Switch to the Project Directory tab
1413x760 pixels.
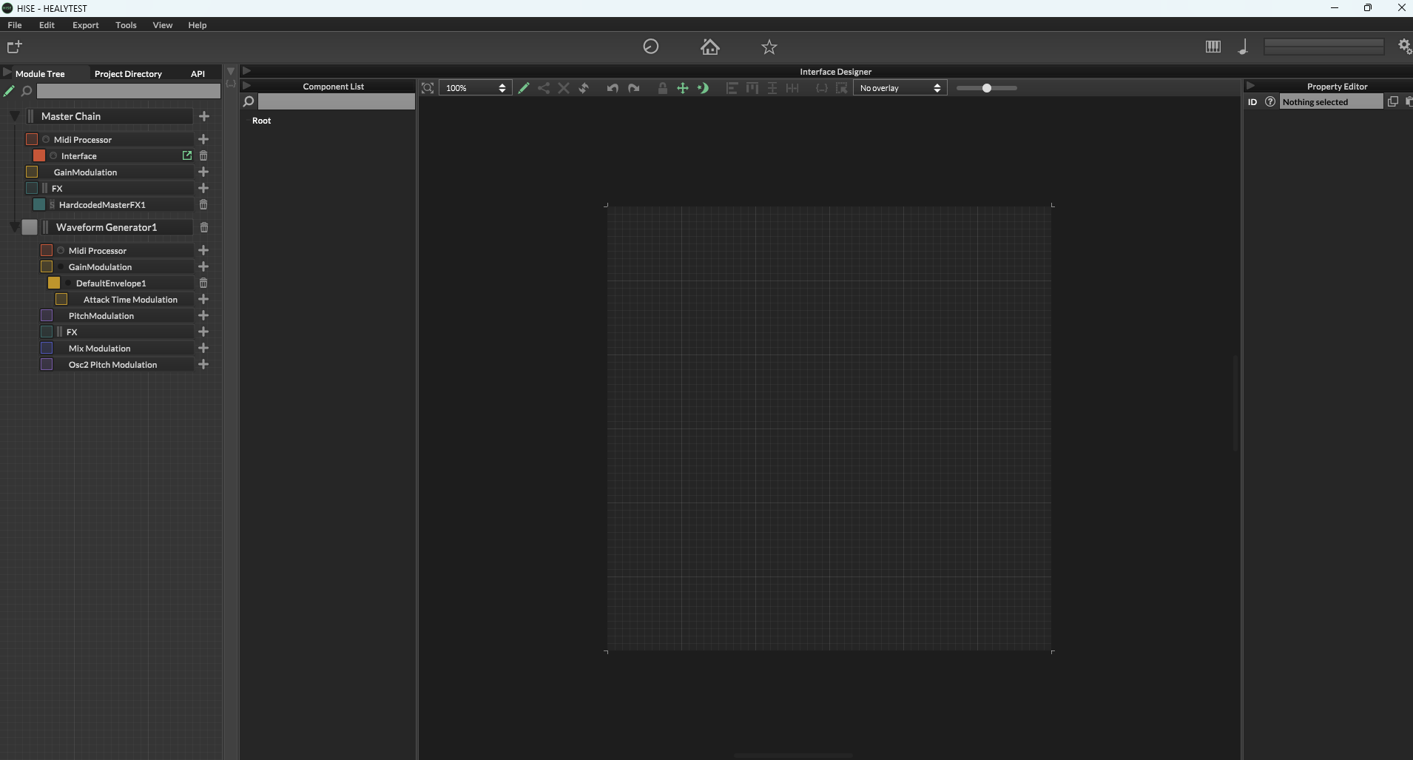pos(128,74)
